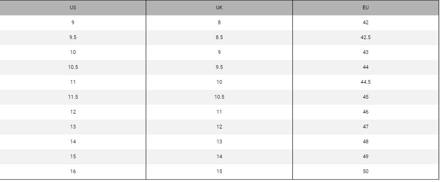Select EU size 42.5 cell

click(x=366, y=38)
